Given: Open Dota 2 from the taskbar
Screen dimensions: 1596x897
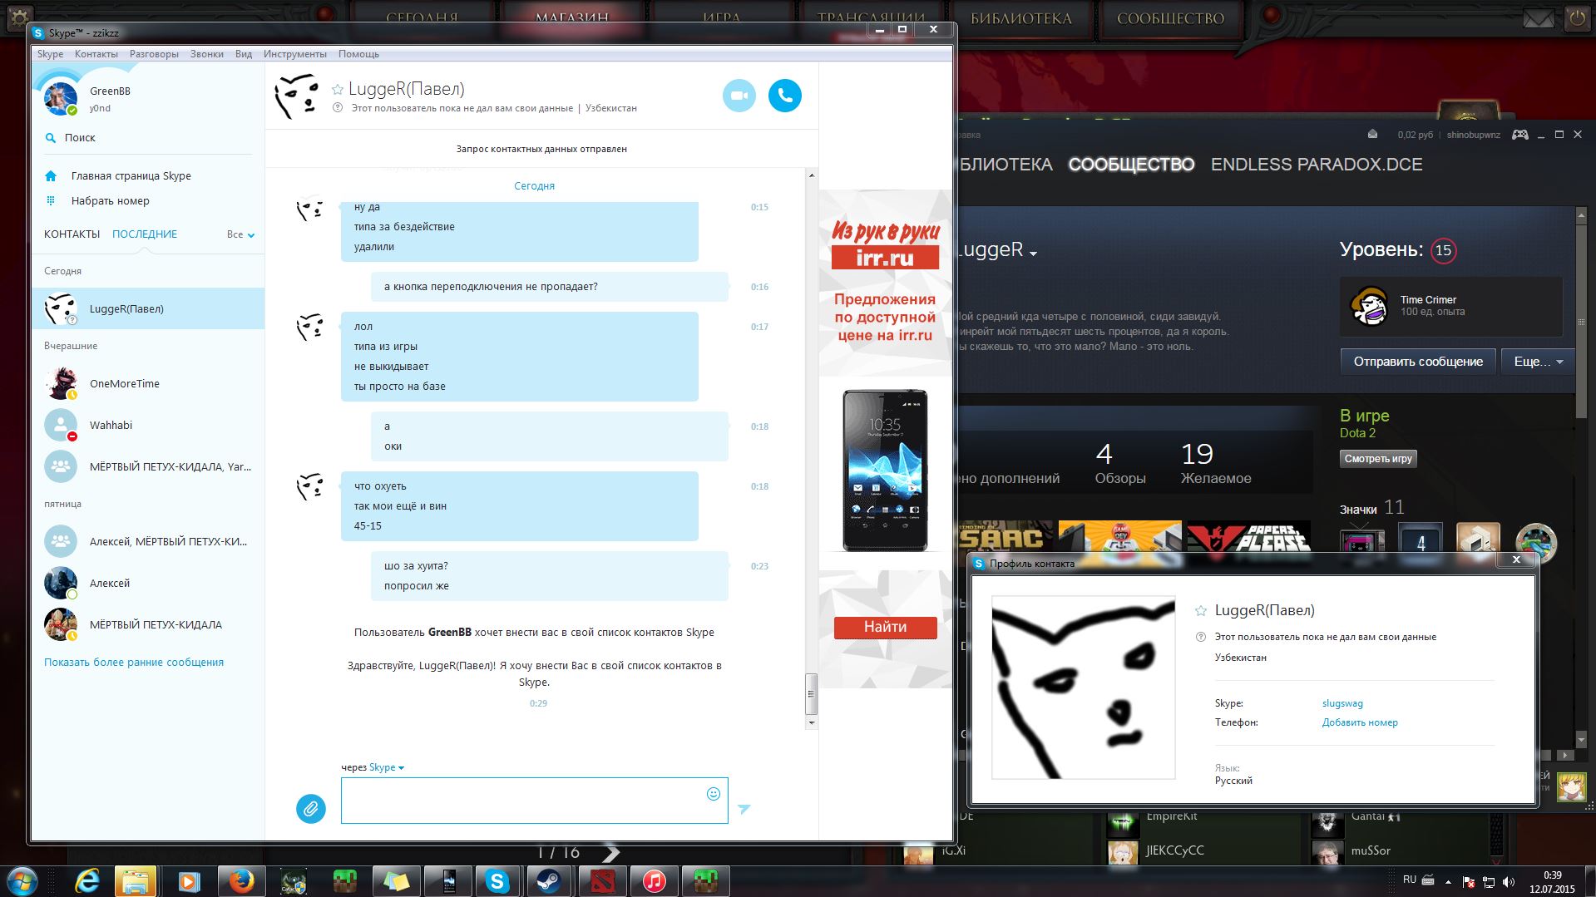Looking at the screenshot, I should 602,880.
